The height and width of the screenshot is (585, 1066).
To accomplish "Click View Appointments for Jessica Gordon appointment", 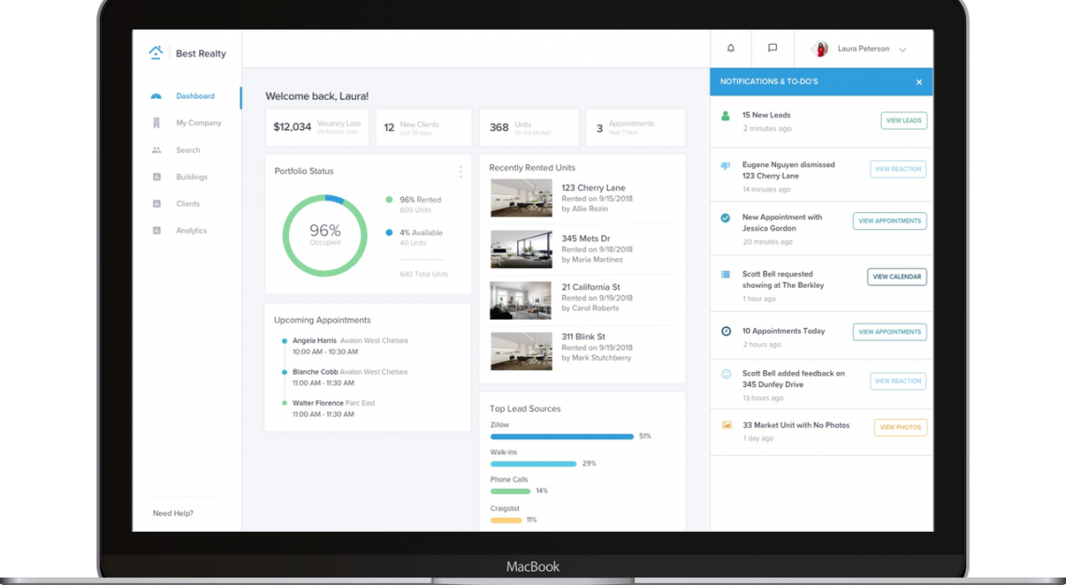I will (x=889, y=221).
